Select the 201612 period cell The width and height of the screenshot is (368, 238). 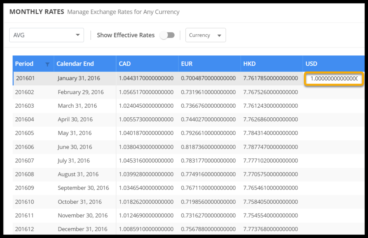[24, 229]
